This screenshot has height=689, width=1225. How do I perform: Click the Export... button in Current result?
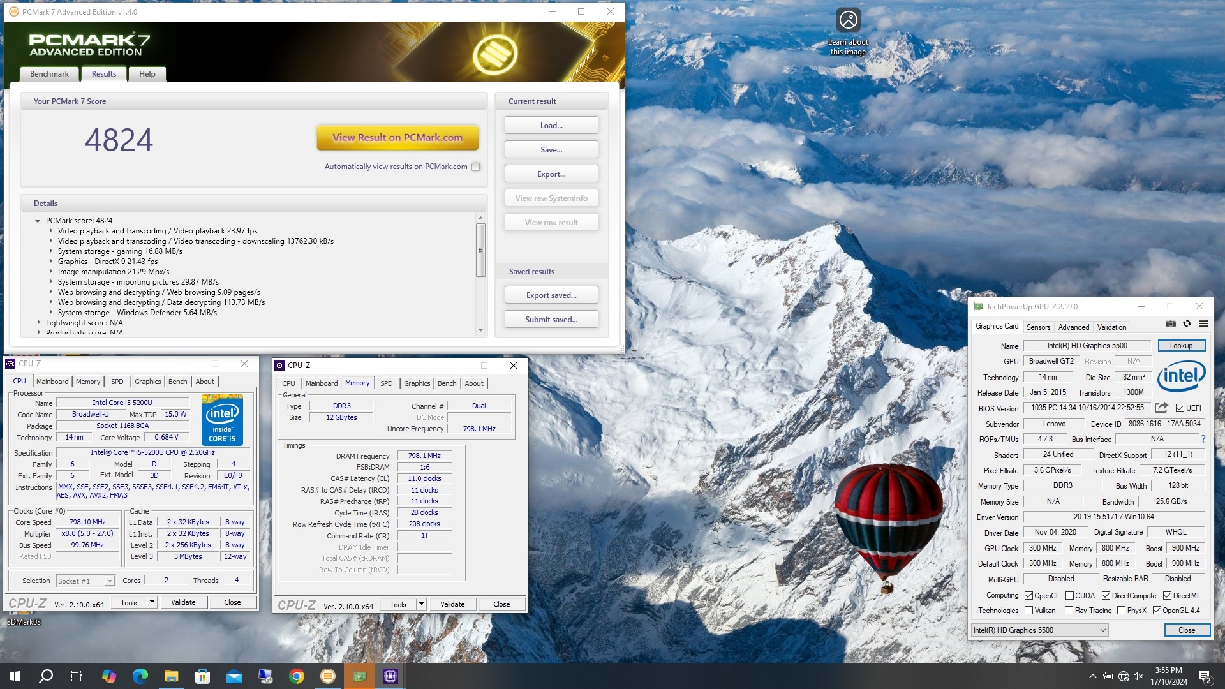click(551, 174)
